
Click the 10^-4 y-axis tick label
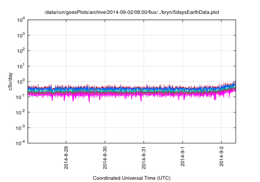click(20, 143)
